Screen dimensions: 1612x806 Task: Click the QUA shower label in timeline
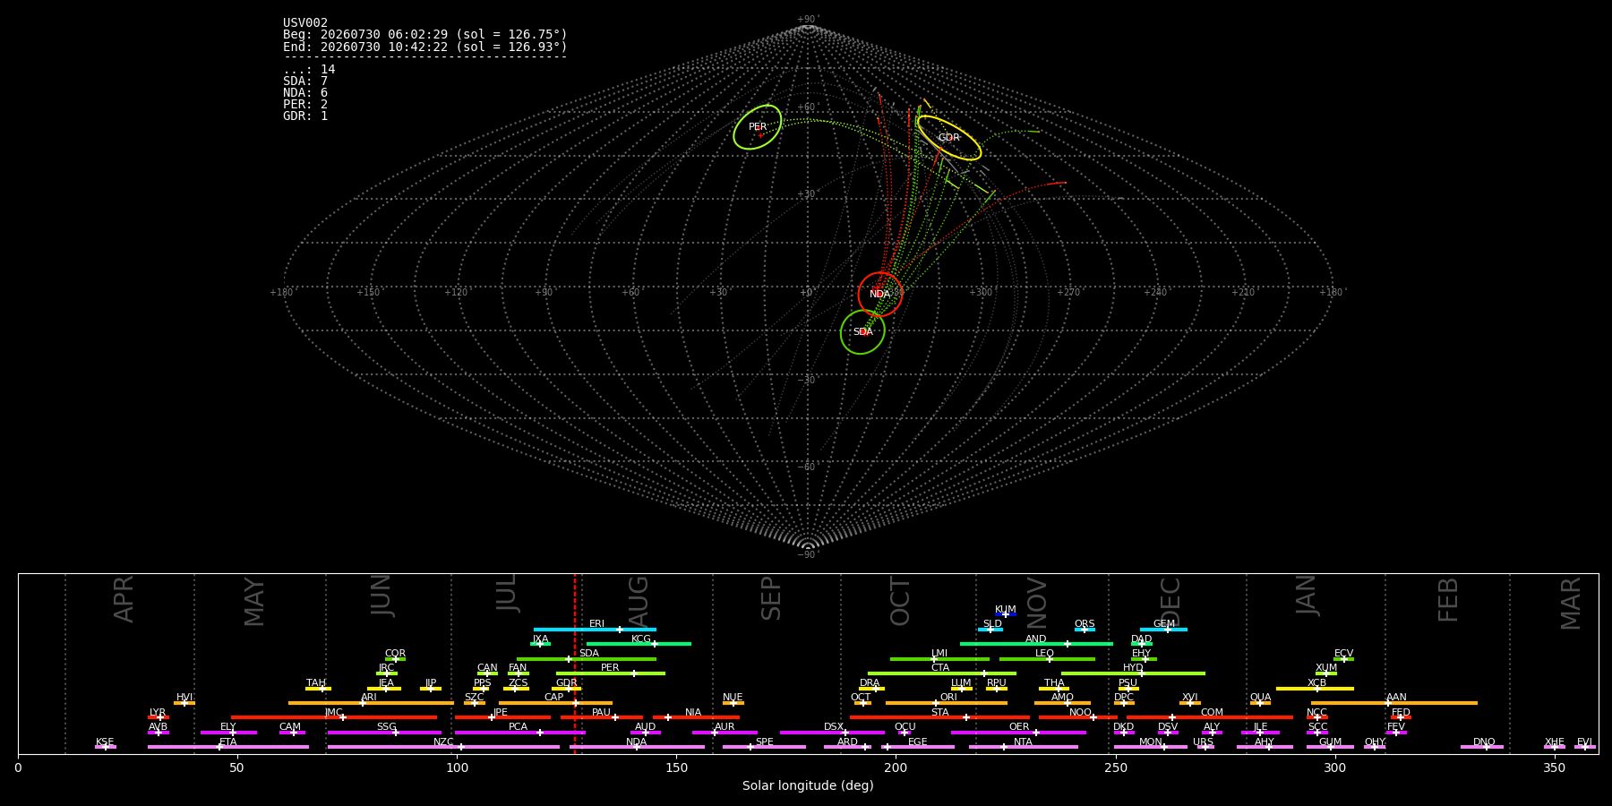tap(1261, 698)
